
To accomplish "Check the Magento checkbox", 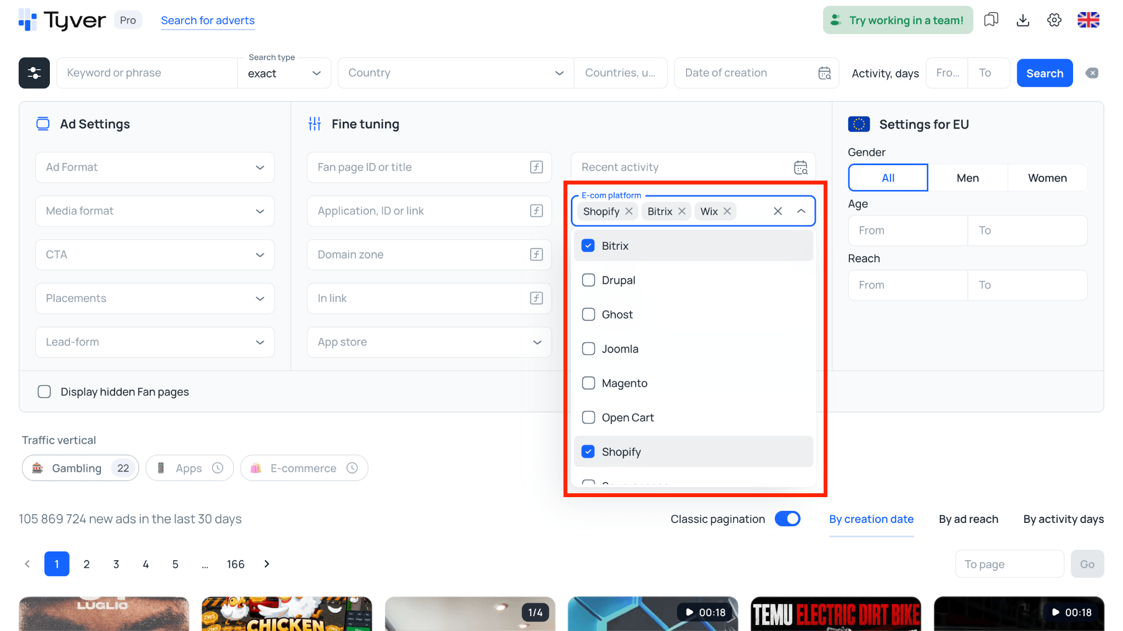I will click(588, 383).
